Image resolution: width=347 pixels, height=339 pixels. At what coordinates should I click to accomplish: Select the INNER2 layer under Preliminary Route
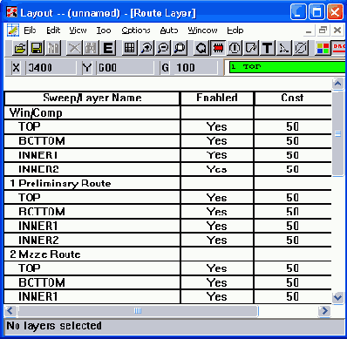click(92, 241)
